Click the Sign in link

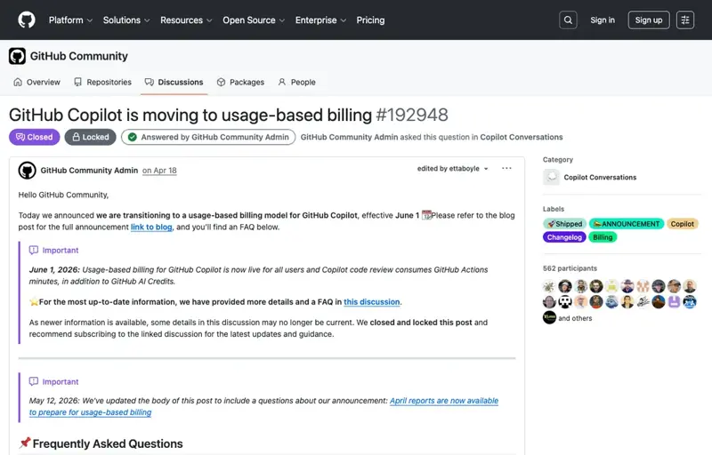pyautogui.click(x=603, y=20)
